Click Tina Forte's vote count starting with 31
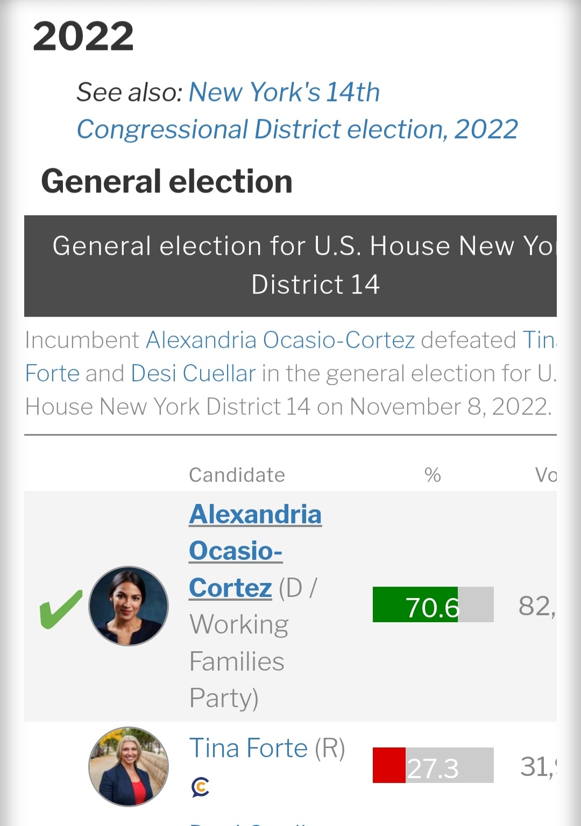 (538, 767)
